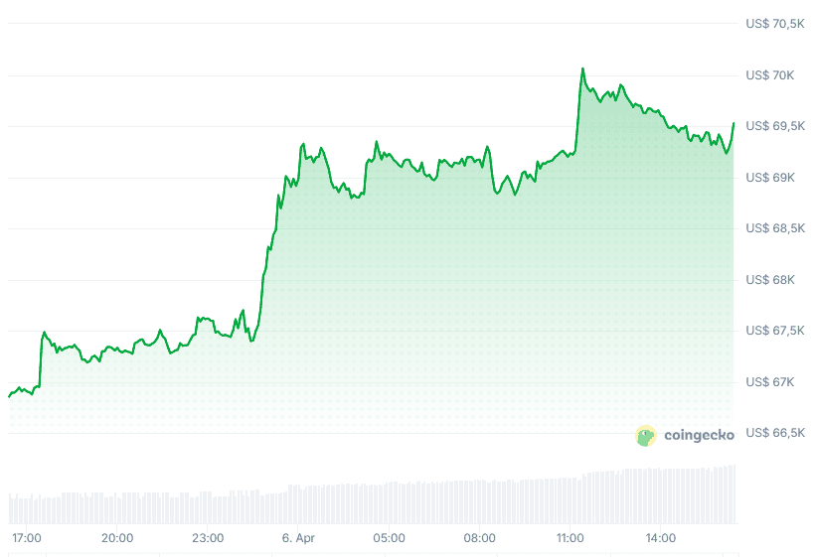Click the US$ 70K price label
The image size is (814, 557).
(769, 75)
